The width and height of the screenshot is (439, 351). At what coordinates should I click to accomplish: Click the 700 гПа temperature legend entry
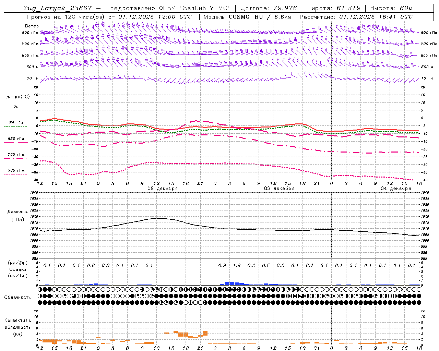click(16, 155)
